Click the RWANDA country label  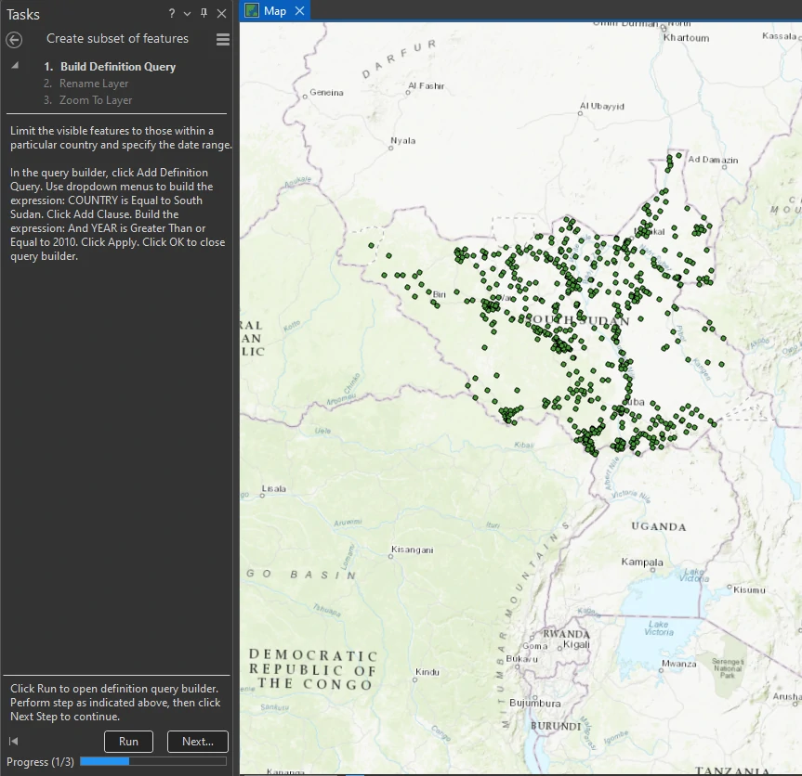point(566,634)
